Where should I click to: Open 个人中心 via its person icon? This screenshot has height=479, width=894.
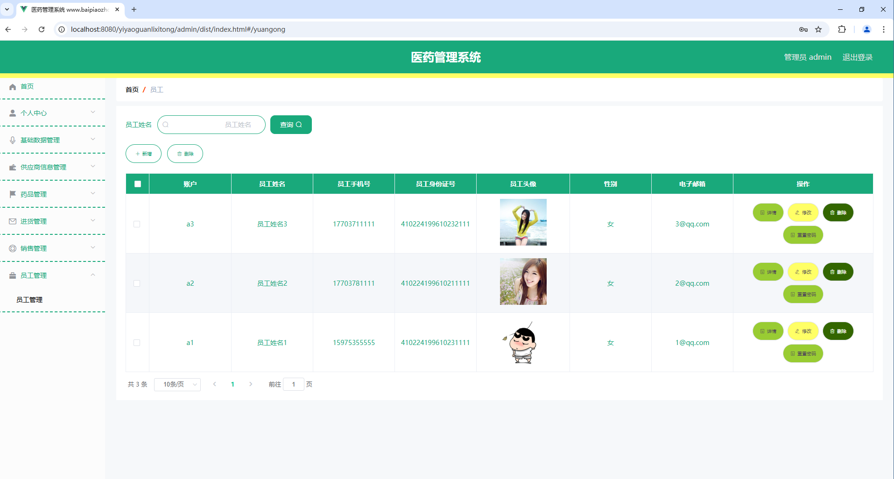(12, 113)
